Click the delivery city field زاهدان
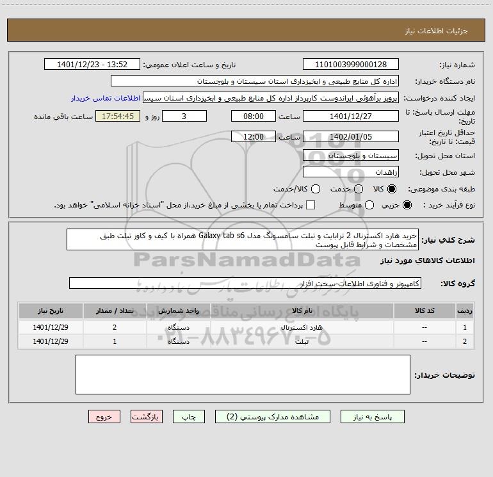 pos(351,172)
